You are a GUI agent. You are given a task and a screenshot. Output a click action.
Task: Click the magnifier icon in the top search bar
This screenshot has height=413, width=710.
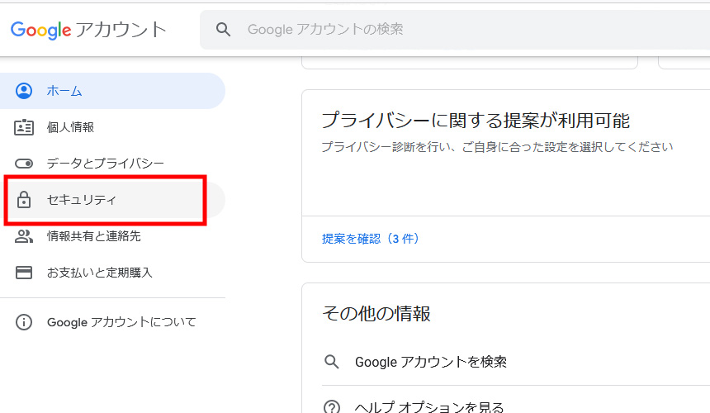pyautogui.click(x=223, y=30)
